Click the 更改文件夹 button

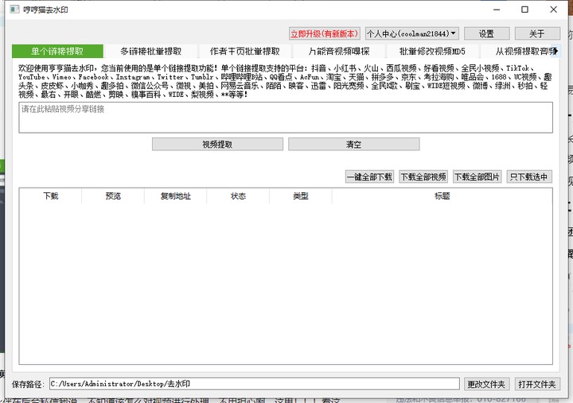point(486,384)
